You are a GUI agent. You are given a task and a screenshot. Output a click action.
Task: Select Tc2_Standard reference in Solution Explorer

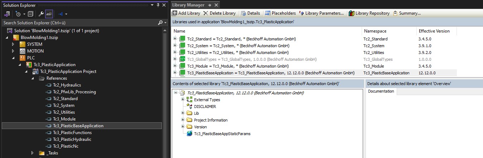tap(65, 99)
